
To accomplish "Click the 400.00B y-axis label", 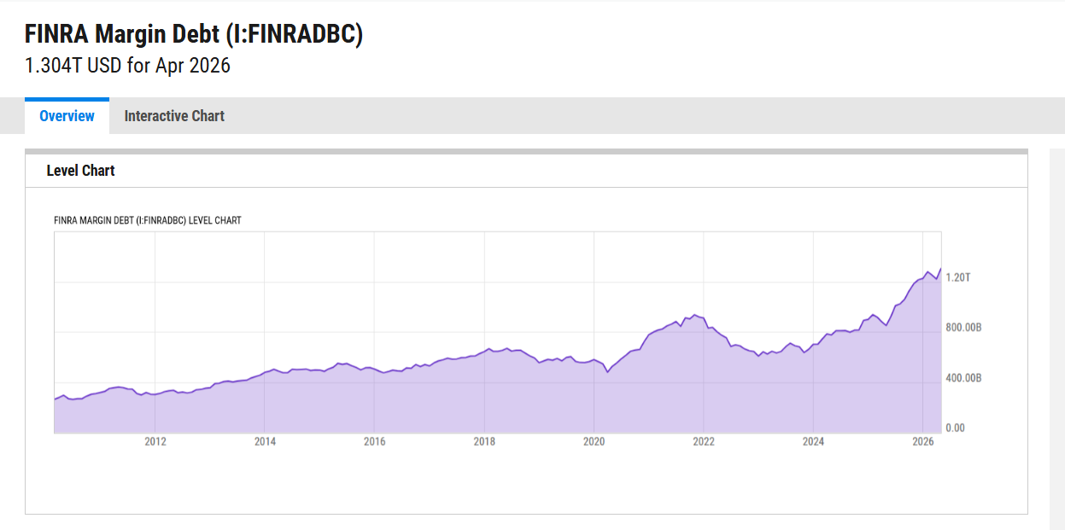I will (964, 378).
